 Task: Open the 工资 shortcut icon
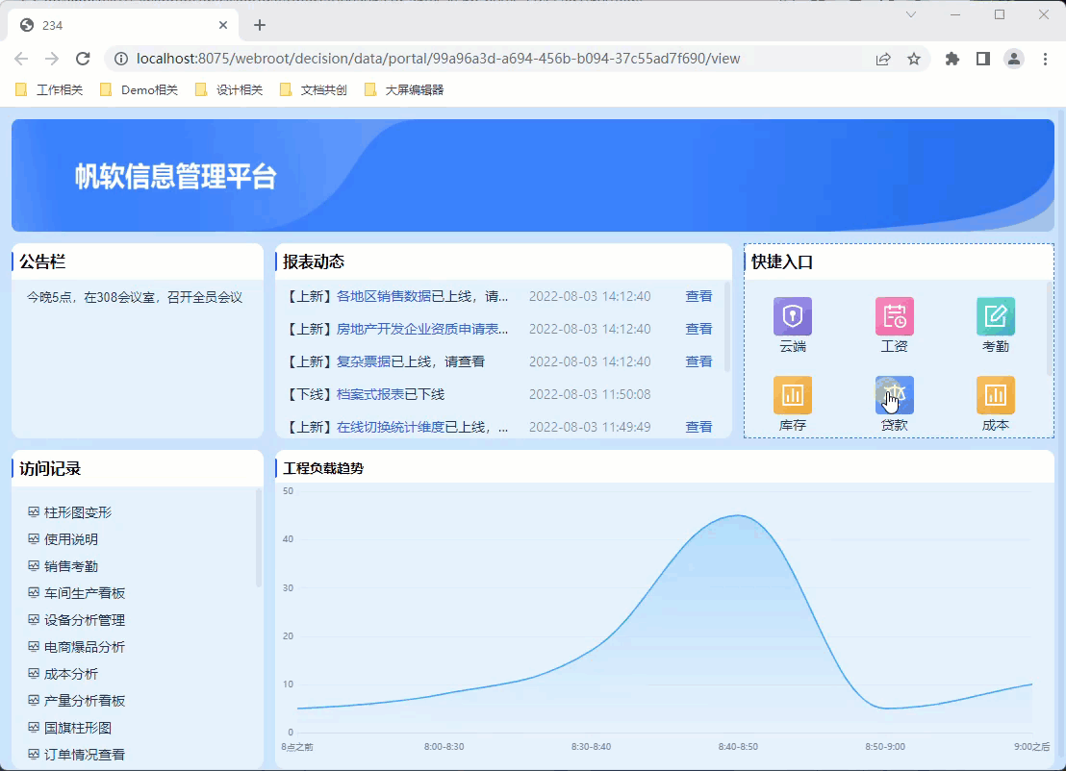(894, 316)
